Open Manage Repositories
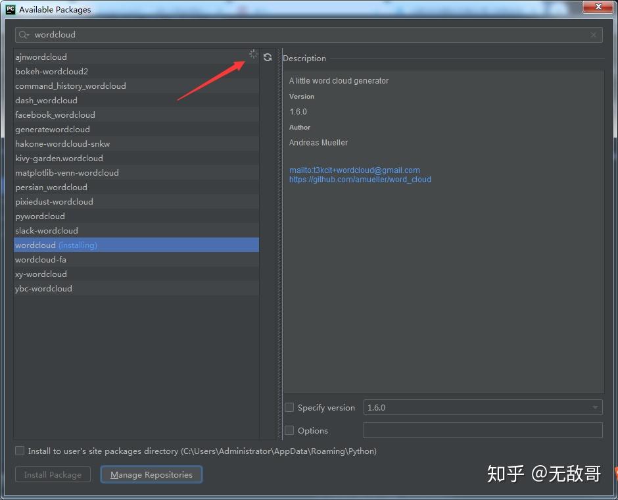This screenshot has width=618, height=500. pos(151,474)
